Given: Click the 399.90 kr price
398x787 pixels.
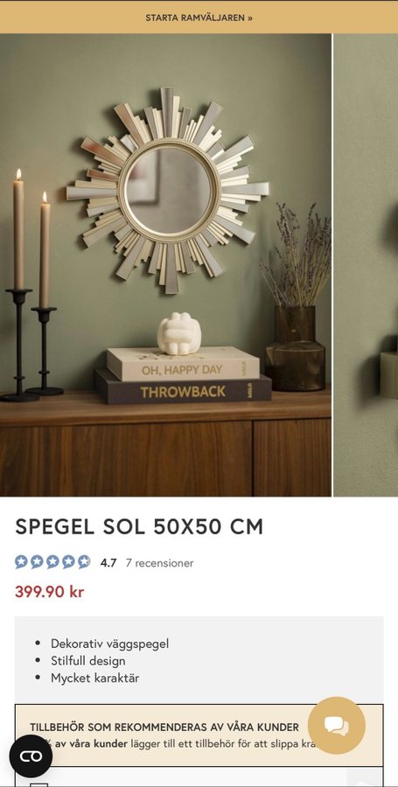Looking at the screenshot, I should pyautogui.click(x=49, y=592).
